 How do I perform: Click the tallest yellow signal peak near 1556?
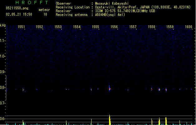110,120
